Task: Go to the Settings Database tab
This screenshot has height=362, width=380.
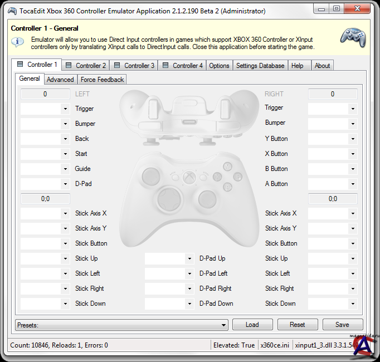Action: coord(260,66)
